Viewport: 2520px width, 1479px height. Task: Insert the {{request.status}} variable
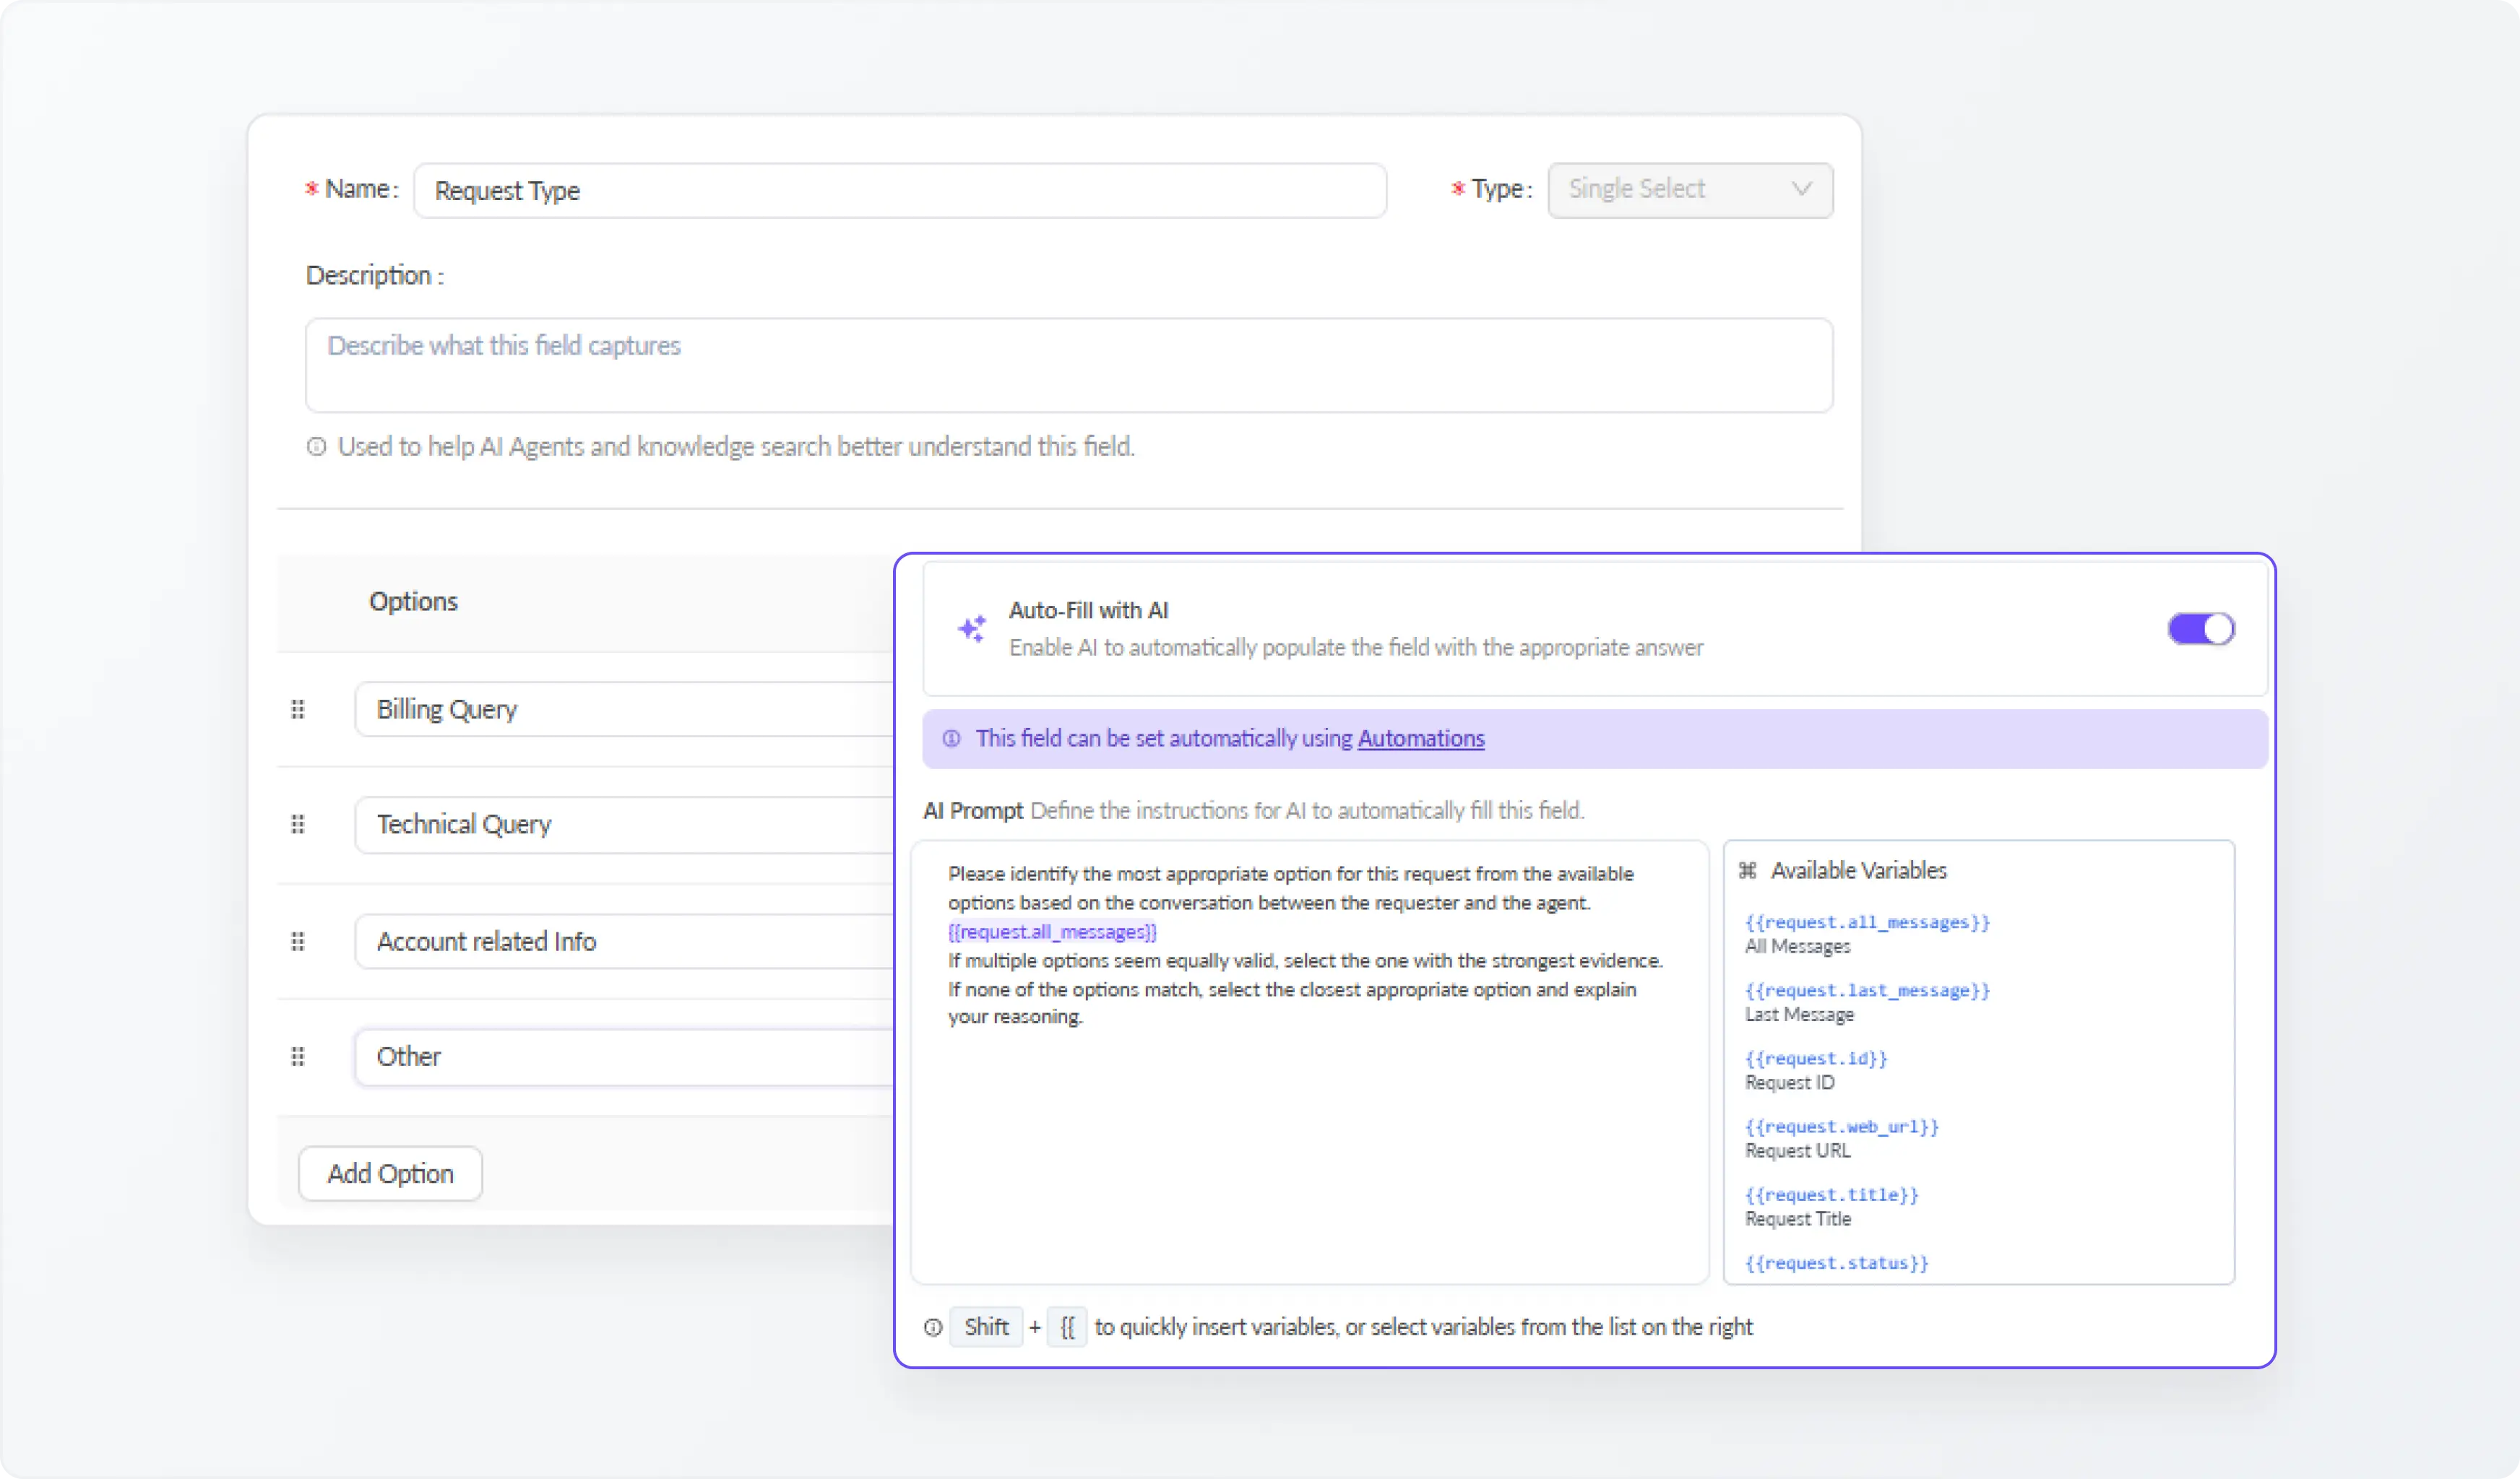pos(1836,1262)
